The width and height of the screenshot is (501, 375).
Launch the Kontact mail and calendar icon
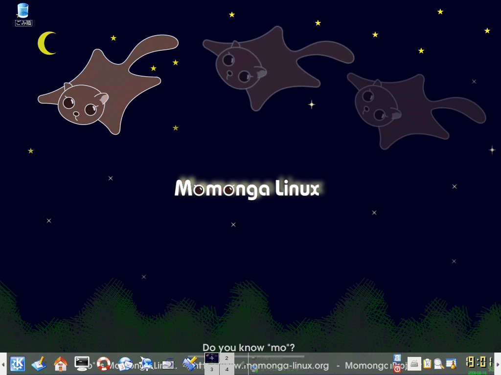pos(125,363)
